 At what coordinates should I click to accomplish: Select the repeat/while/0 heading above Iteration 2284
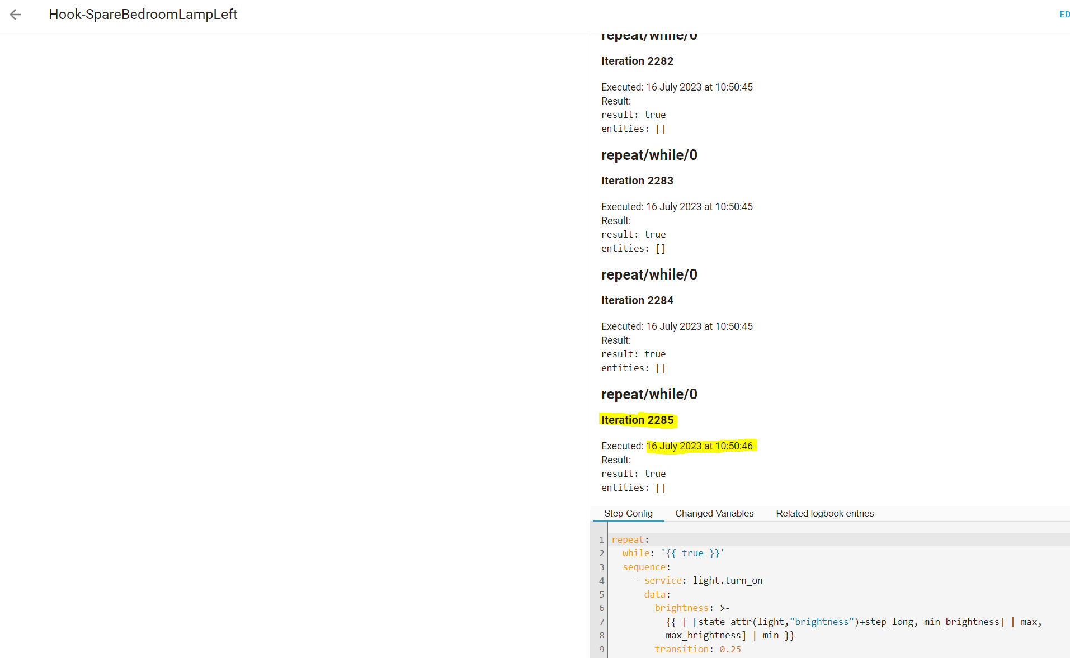(649, 274)
